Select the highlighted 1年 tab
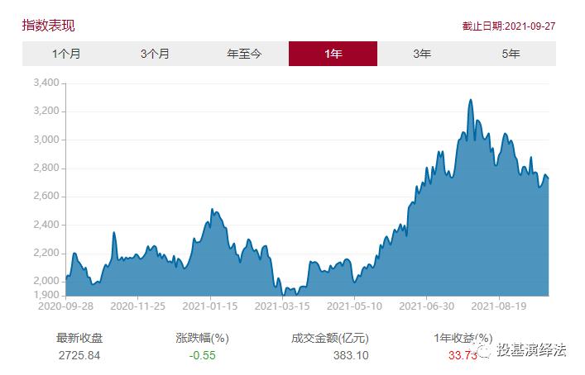585x375 pixels. point(333,54)
